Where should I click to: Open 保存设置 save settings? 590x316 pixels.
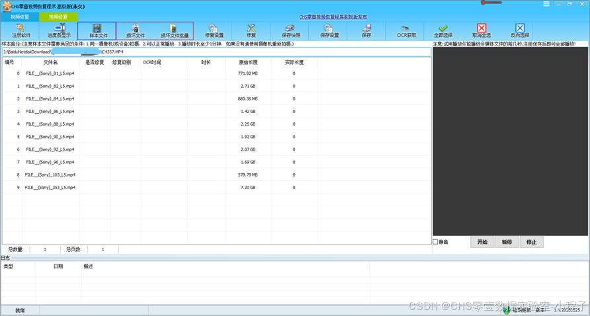click(329, 31)
